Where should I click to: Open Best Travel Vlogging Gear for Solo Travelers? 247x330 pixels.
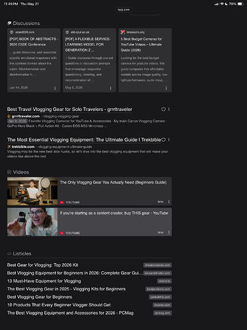[69, 110]
